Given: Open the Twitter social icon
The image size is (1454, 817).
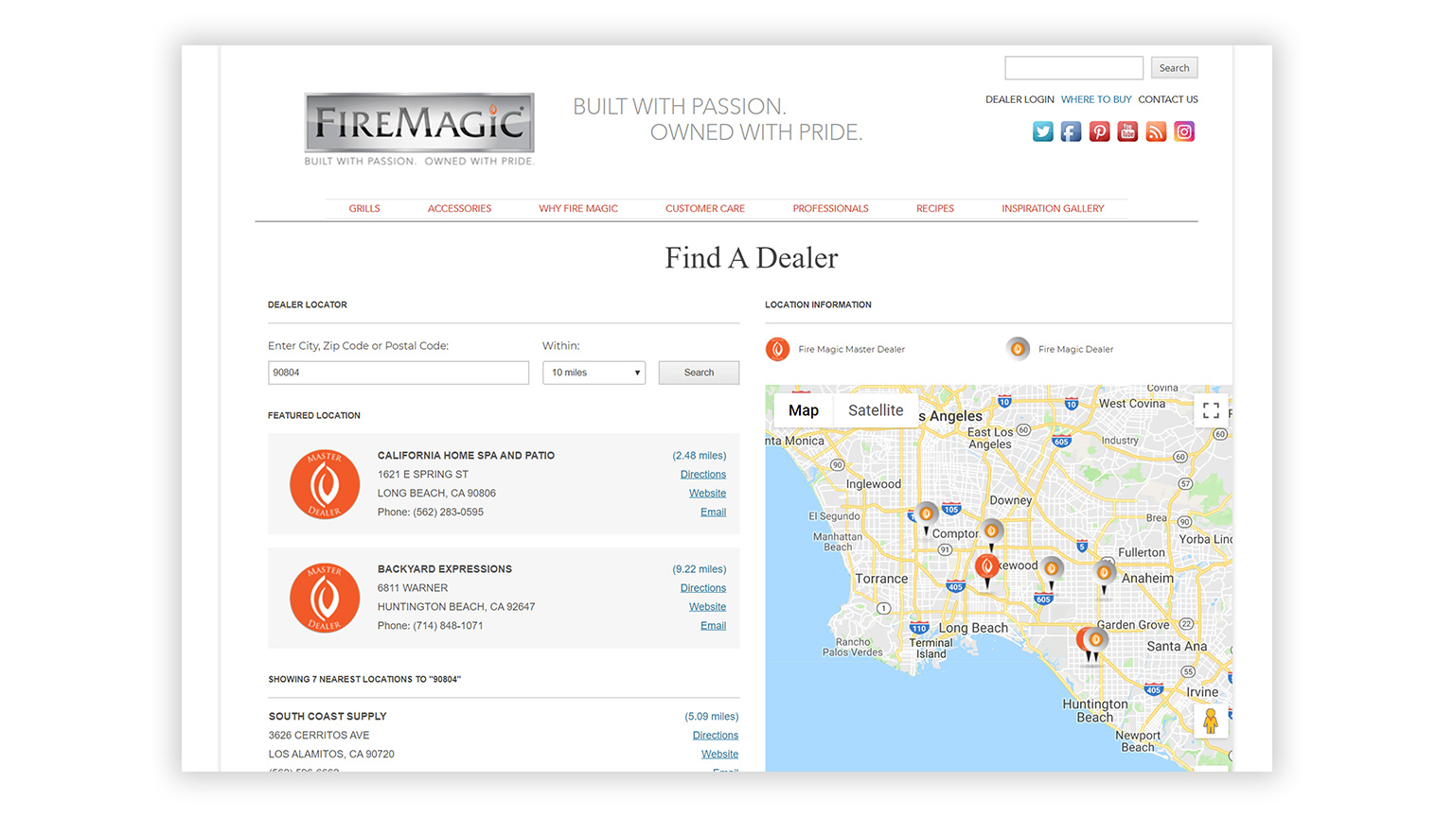Looking at the screenshot, I should coord(1042,131).
